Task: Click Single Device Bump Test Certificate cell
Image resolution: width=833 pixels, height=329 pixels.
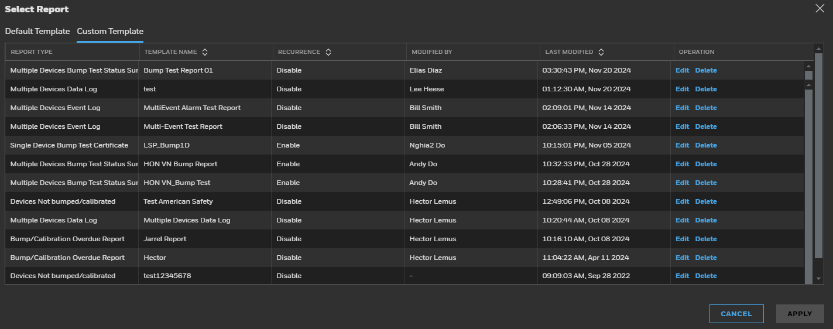Action: 69,145
